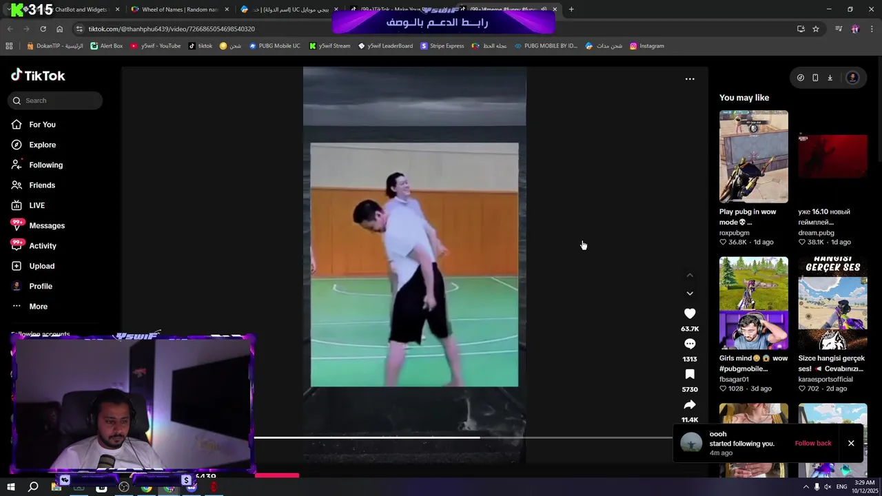Open the dream.pubg author link
Screen dimensions: 882x496
point(816,233)
